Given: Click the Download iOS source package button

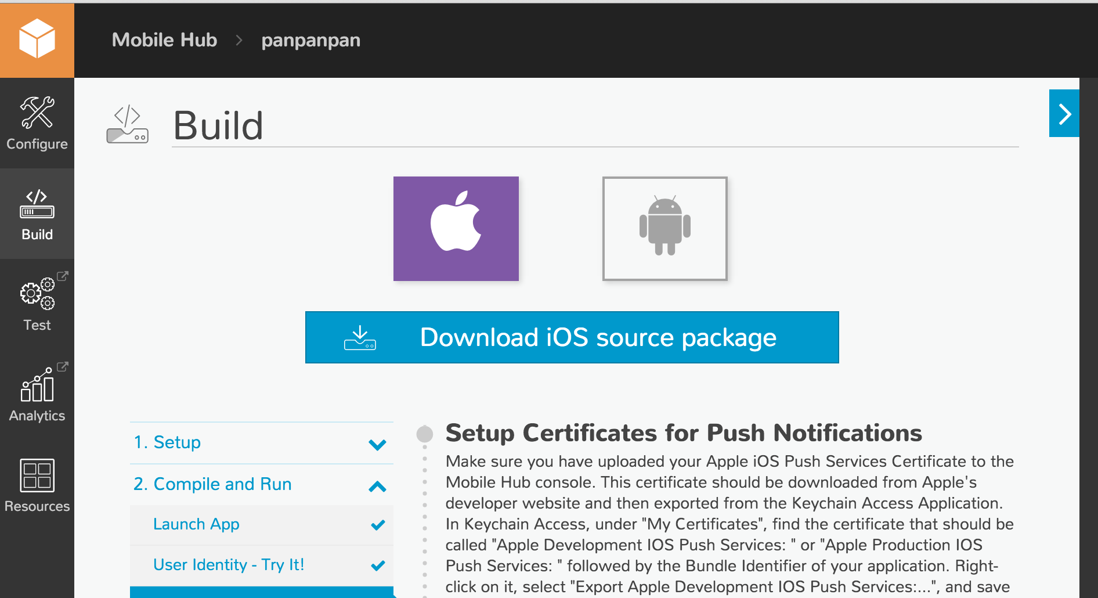Looking at the screenshot, I should (x=572, y=337).
